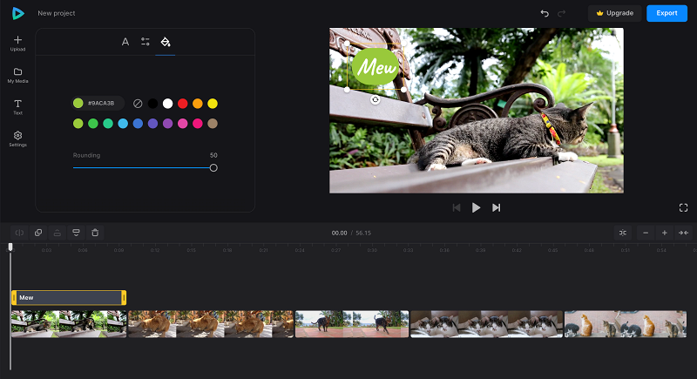
Task: Pick the red color swatch
Action: click(183, 104)
